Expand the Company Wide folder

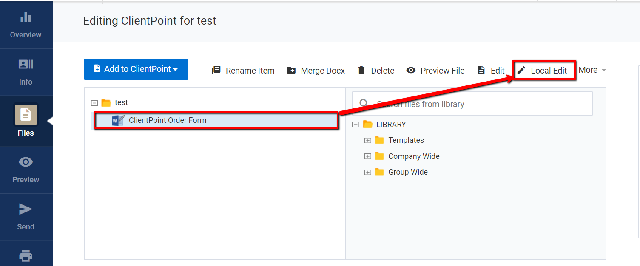click(368, 156)
